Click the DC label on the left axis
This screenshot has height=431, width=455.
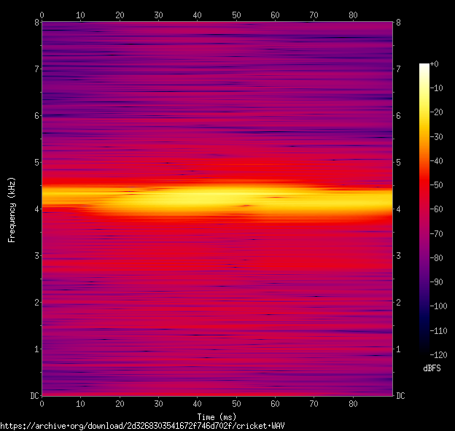[34, 395]
